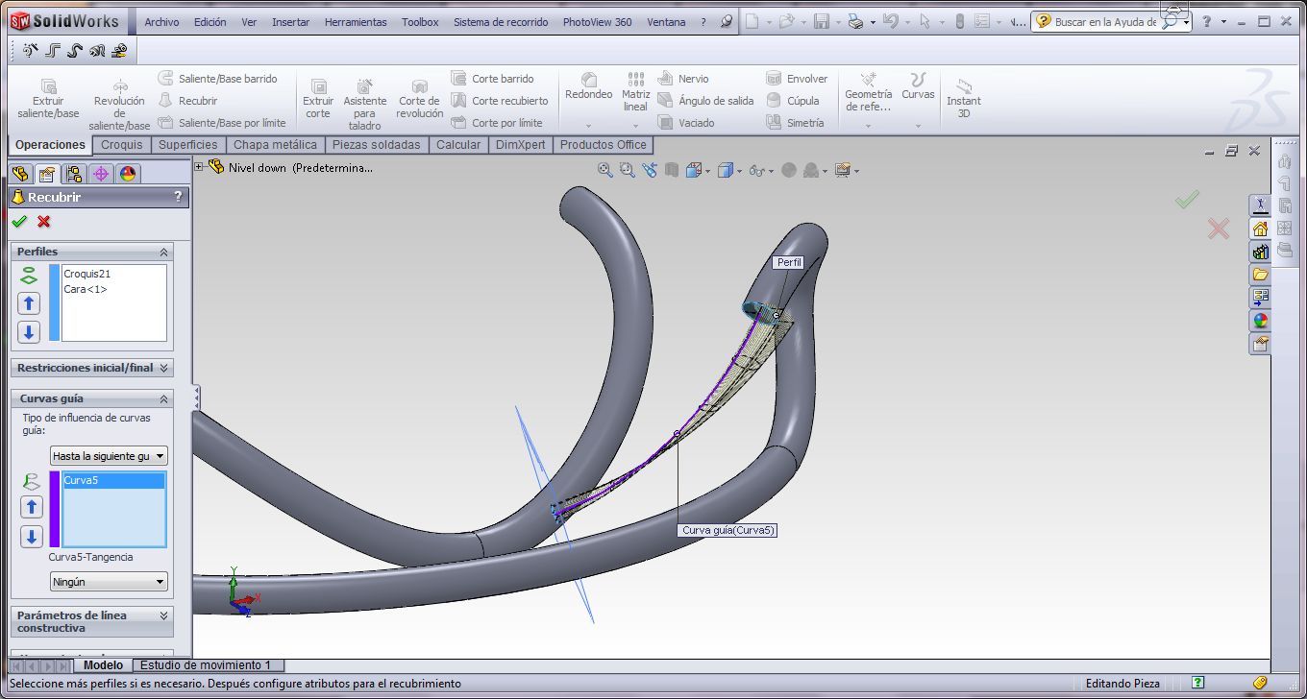Open View settings dropdown arrow

click(856, 171)
